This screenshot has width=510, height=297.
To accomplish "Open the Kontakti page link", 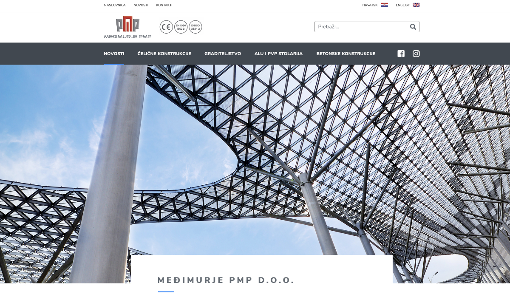I will [x=164, y=5].
